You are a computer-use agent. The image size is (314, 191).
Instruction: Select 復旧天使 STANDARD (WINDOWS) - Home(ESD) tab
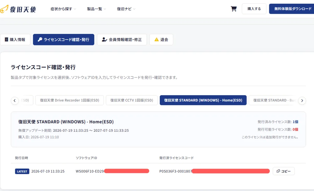(x=203, y=100)
